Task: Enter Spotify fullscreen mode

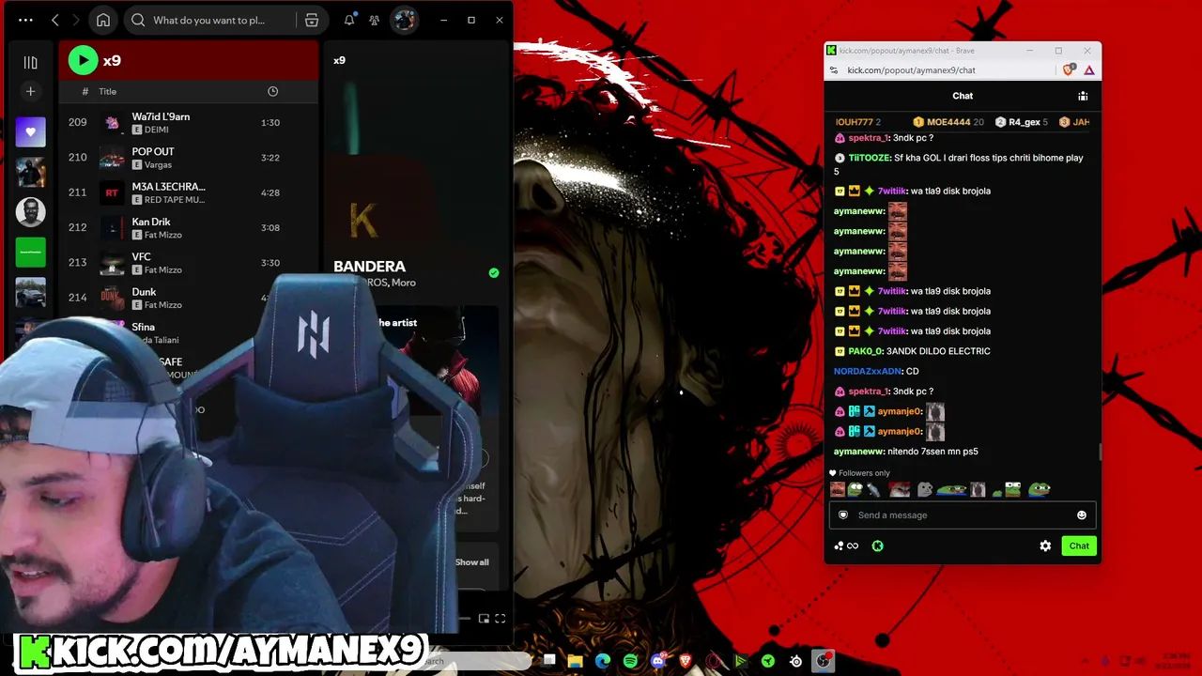Action: click(x=501, y=618)
